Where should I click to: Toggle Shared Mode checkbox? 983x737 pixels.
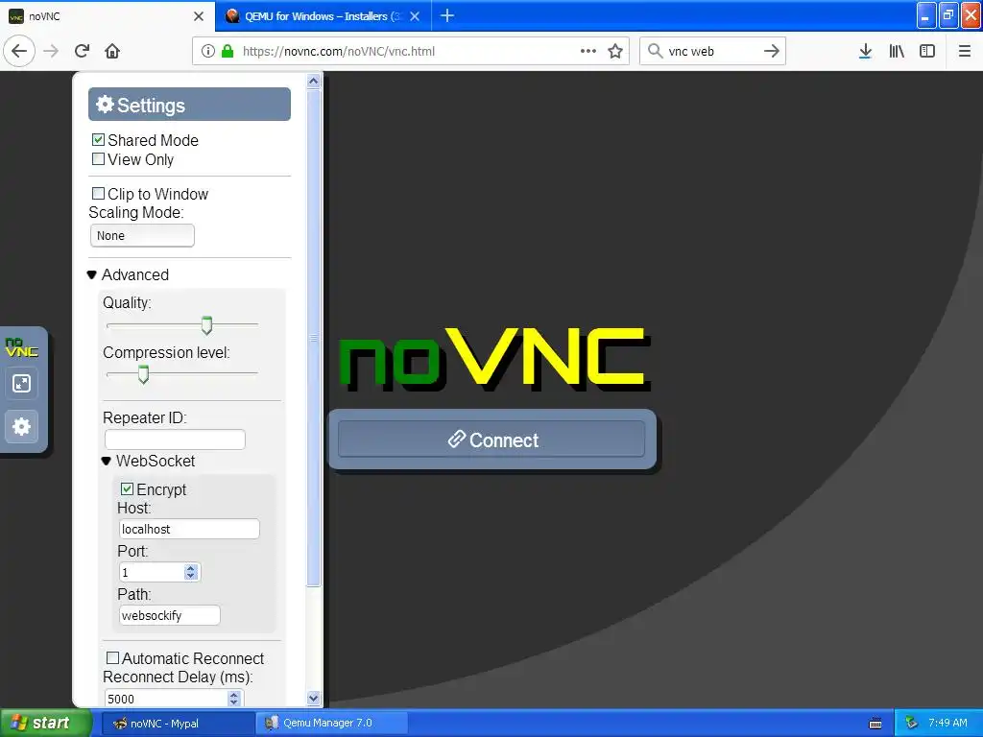coord(98,140)
